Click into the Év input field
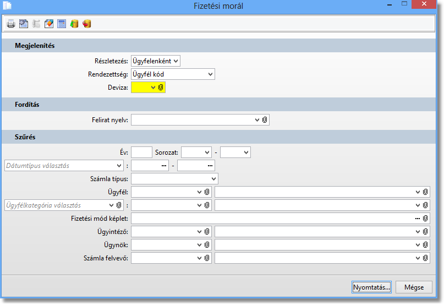This screenshot has height=305, width=444. (141, 153)
